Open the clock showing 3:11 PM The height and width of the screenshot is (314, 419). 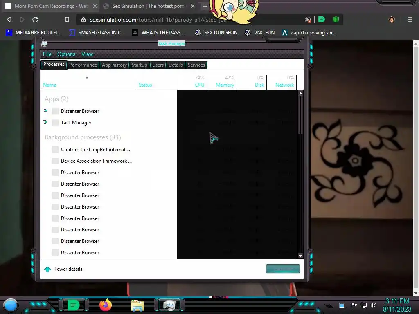click(x=397, y=305)
